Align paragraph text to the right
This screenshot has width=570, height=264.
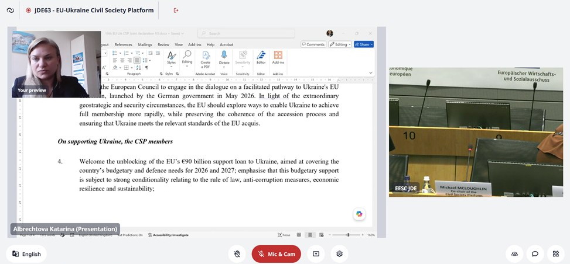[x=129, y=60]
